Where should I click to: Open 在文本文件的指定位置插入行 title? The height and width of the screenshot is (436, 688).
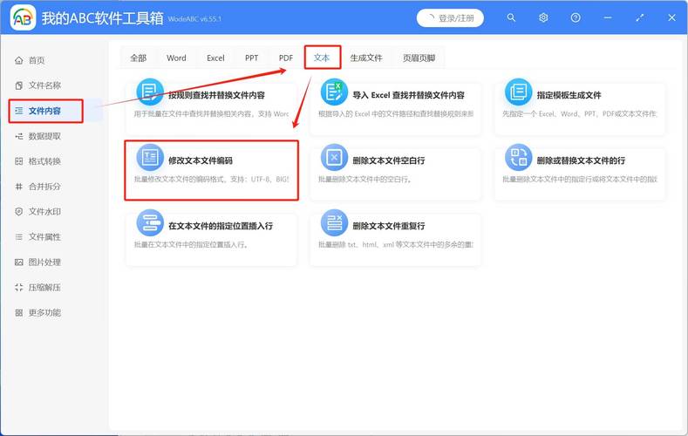point(221,226)
